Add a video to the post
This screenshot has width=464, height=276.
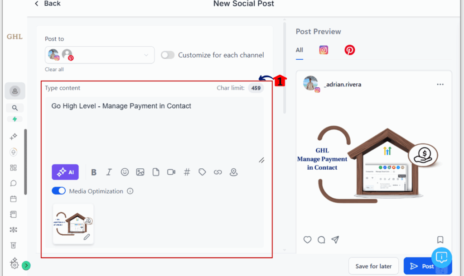point(171,172)
